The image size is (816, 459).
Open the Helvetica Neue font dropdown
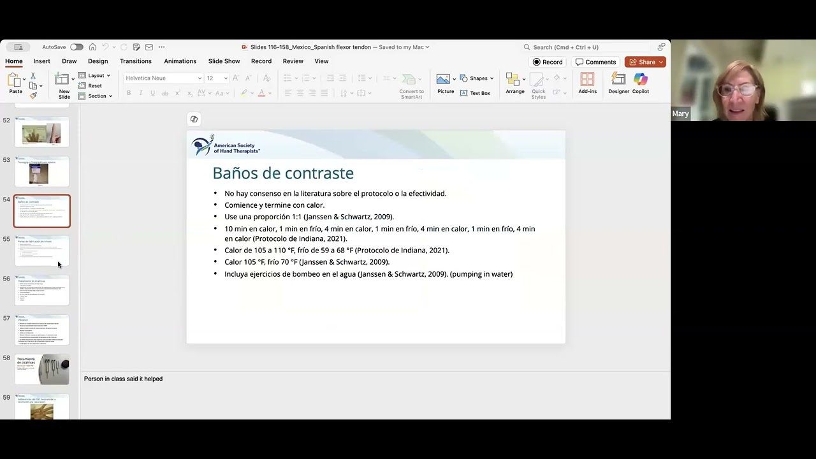(x=200, y=78)
